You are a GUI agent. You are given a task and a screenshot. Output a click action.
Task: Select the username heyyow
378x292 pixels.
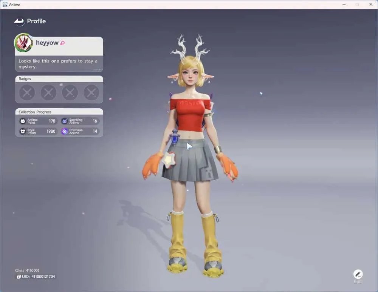pyautogui.click(x=47, y=43)
